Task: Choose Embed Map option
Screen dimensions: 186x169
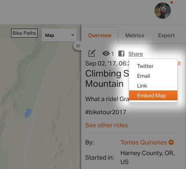Action: [x=153, y=95]
